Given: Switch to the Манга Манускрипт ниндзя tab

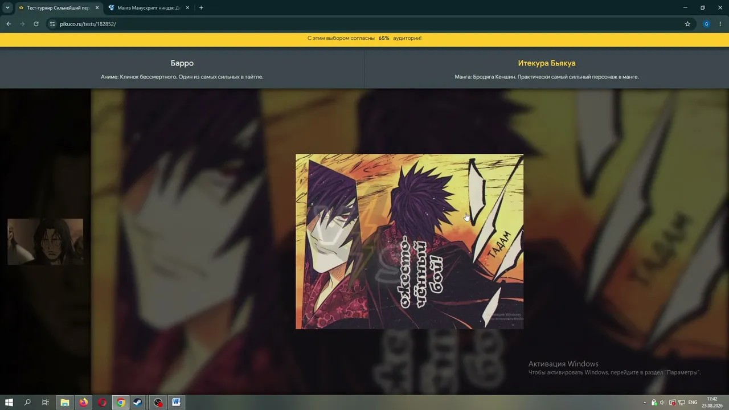Looking at the screenshot, I should tap(149, 8).
